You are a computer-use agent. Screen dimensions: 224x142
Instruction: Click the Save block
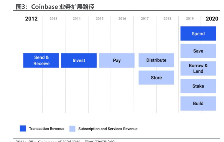pyautogui.click(x=198, y=51)
